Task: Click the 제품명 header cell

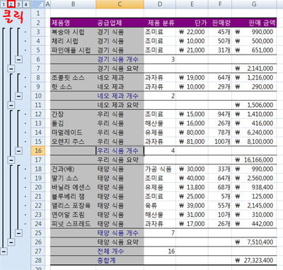Action: pyautogui.click(x=73, y=23)
